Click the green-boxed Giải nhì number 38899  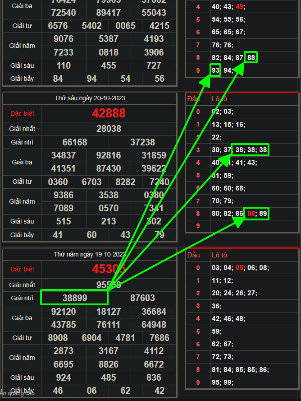(x=74, y=298)
